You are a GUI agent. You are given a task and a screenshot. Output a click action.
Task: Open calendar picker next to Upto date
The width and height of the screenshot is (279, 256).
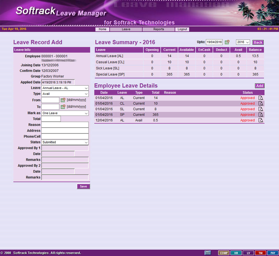(x=227, y=42)
